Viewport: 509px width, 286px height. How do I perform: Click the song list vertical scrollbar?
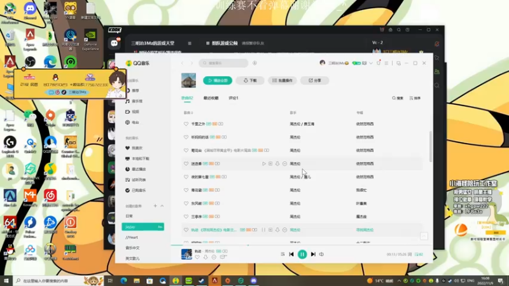(x=431, y=147)
